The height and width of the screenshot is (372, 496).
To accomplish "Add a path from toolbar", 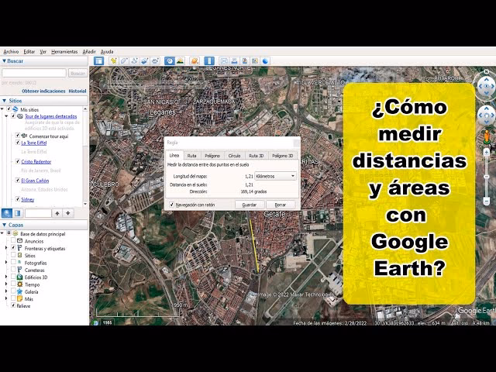I will [x=134, y=61].
